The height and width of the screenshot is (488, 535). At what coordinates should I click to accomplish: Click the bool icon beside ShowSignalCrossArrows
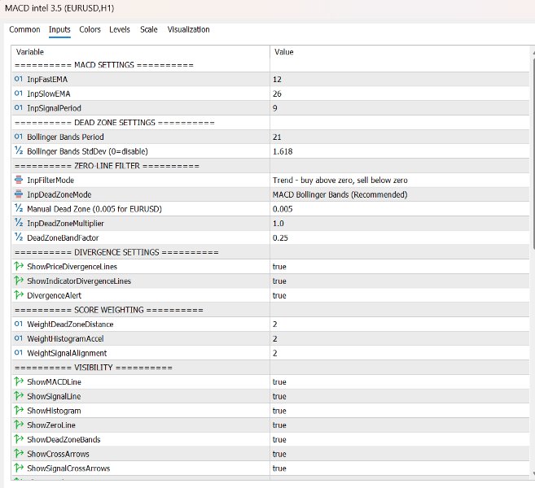pyautogui.click(x=19, y=468)
